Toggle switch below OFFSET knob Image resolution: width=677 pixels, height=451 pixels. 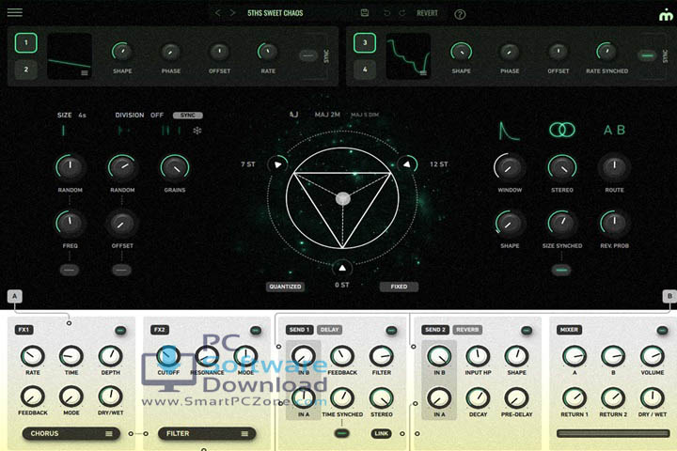pyautogui.click(x=121, y=271)
